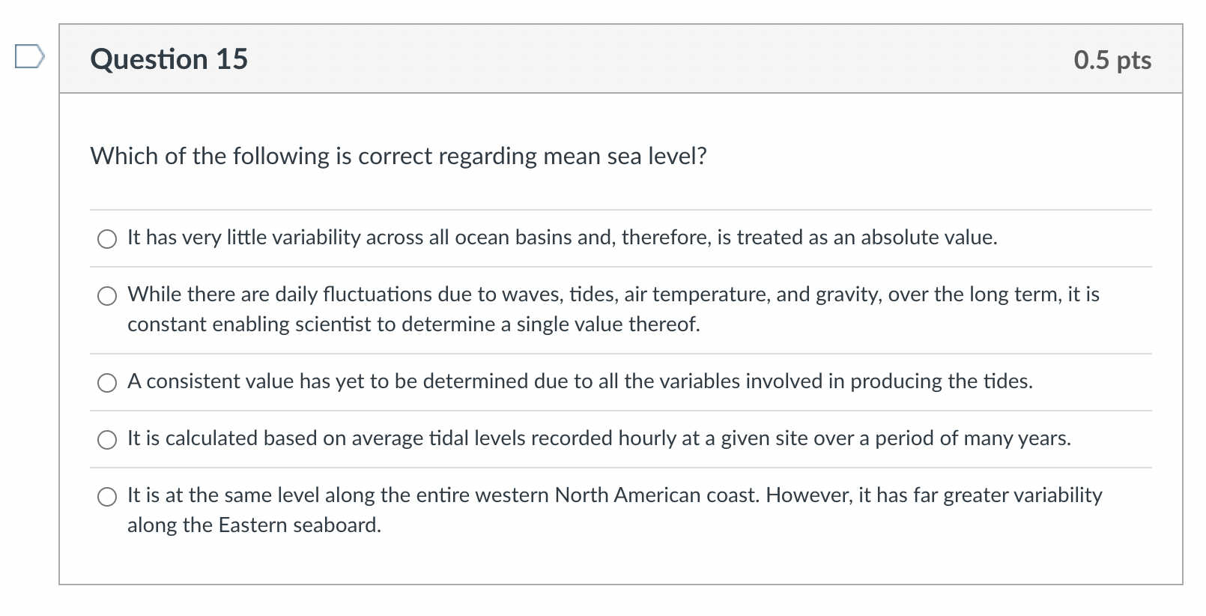Select radio for 'western North American coast' answer
The image size is (1206, 616).
pyautogui.click(x=108, y=497)
